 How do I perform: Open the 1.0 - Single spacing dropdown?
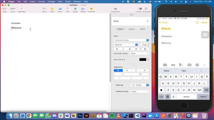[140, 85]
